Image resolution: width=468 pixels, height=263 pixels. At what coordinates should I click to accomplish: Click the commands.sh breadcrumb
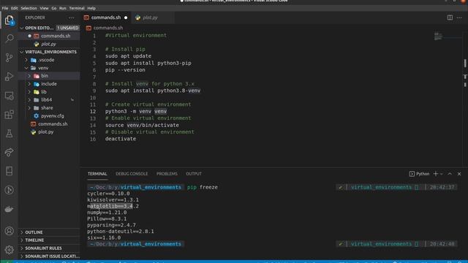(108, 28)
